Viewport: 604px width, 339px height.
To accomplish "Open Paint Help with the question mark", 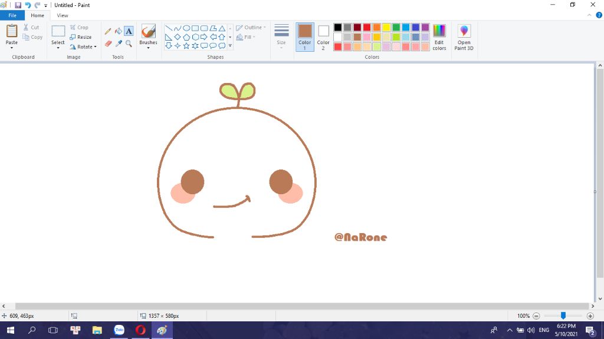I will [x=599, y=15].
